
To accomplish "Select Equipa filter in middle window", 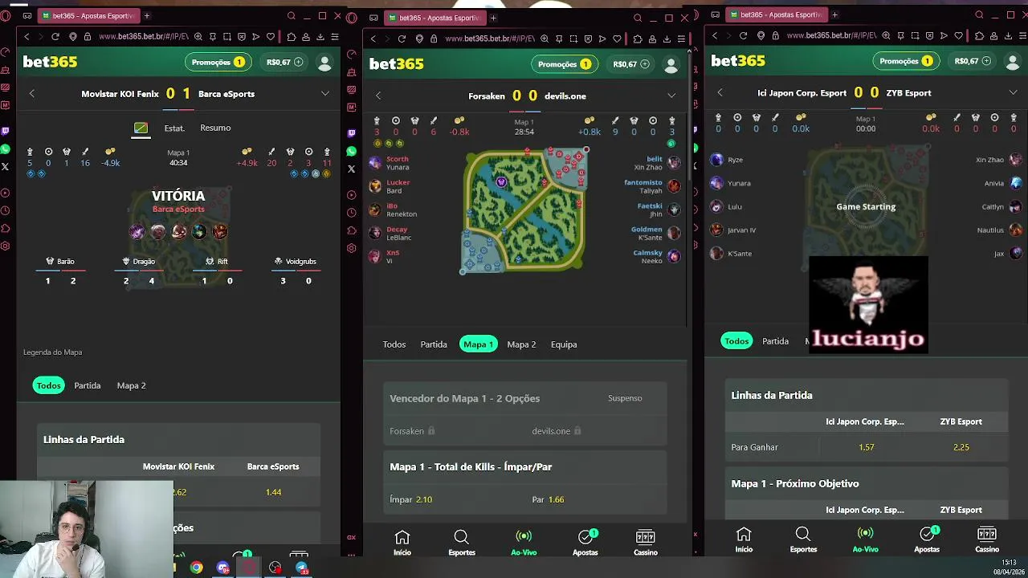I will tap(564, 344).
